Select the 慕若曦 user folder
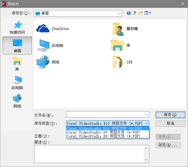The height and width of the screenshot is (167, 188). click(125, 29)
